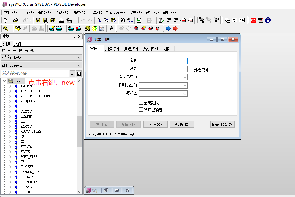The height and width of the screenshot is (197, 295).
Task: Click the single floppy Save icon
Action: coord(38,20)
